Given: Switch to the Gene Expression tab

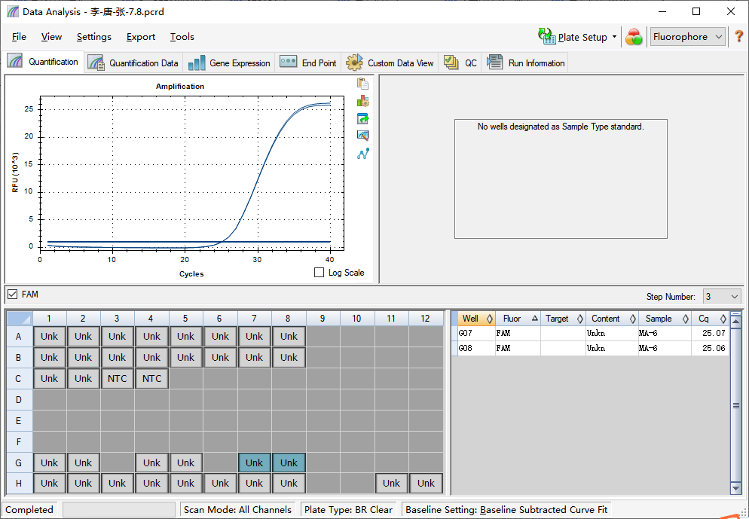Looking at the screenshot, I should [230, 63].
